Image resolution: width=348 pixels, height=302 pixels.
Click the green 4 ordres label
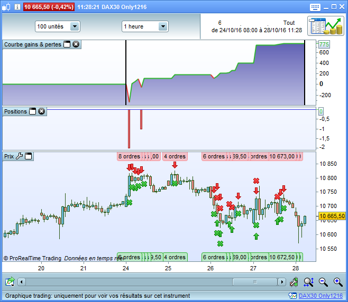tap(175, 257)
